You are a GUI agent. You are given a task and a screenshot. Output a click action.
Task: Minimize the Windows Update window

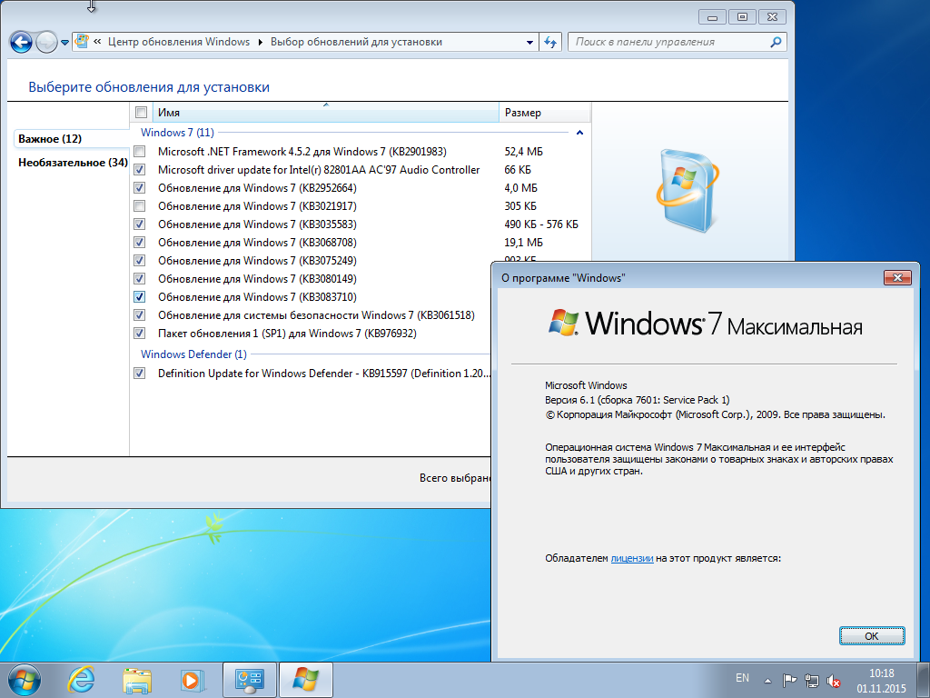tap(712, 17)
